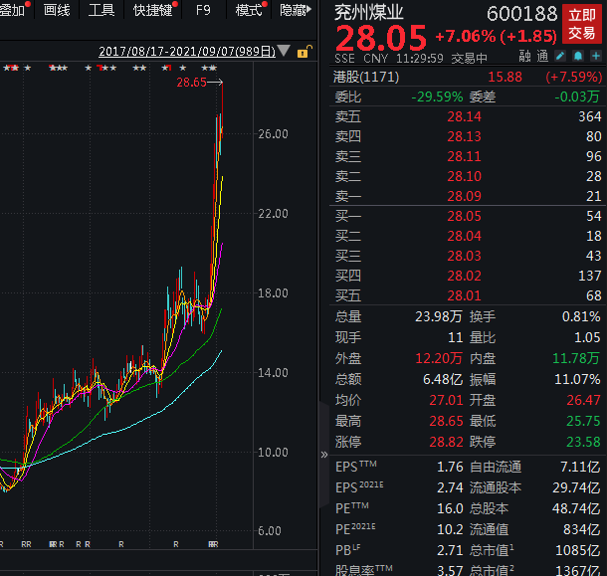This screenshot has width=607, height=576.
Task: Click the 卖一 ask price 28.09 row
Action: click(x=468, y=195)
